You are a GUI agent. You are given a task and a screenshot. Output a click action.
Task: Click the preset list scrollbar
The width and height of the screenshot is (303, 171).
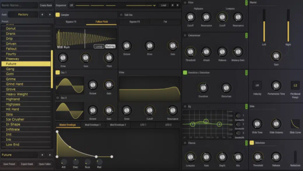coord(52,69)
